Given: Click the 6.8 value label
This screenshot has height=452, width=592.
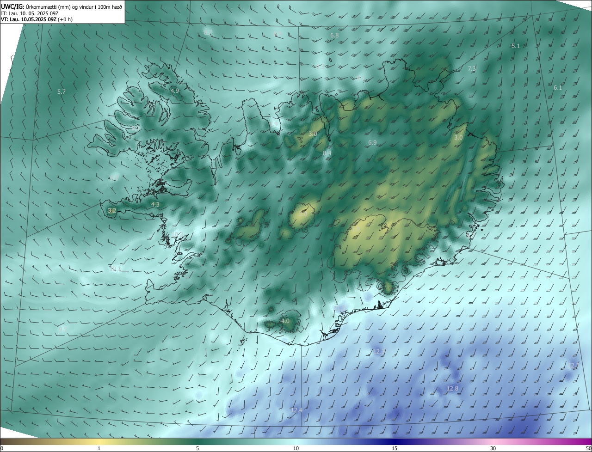Looking at the screenshot, I should (x=334, y=35).
